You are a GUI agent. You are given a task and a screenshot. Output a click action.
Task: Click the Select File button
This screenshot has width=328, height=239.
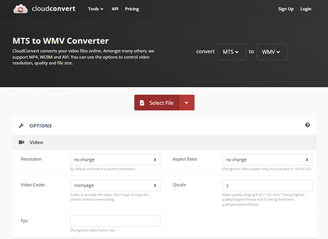[x=157, y=103]
